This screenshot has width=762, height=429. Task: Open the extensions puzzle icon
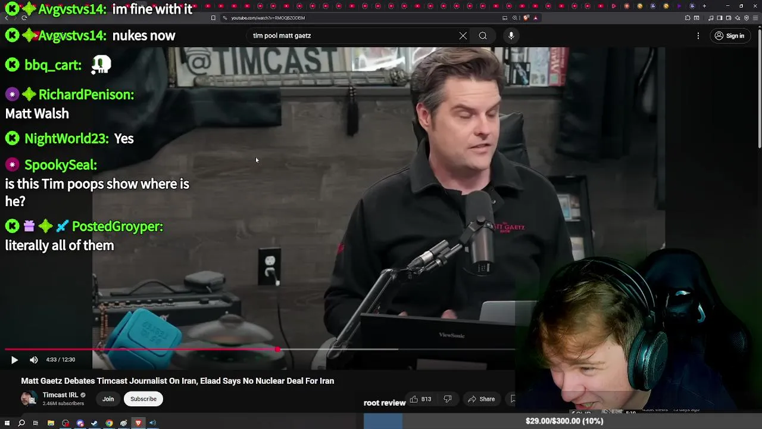pyautogui.click(x=688, y=18)
